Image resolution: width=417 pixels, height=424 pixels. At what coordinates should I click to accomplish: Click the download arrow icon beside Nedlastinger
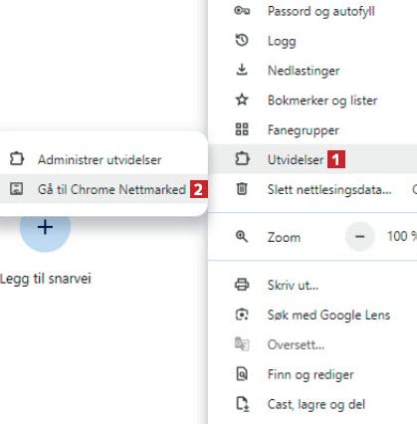[x=242, y=70]
